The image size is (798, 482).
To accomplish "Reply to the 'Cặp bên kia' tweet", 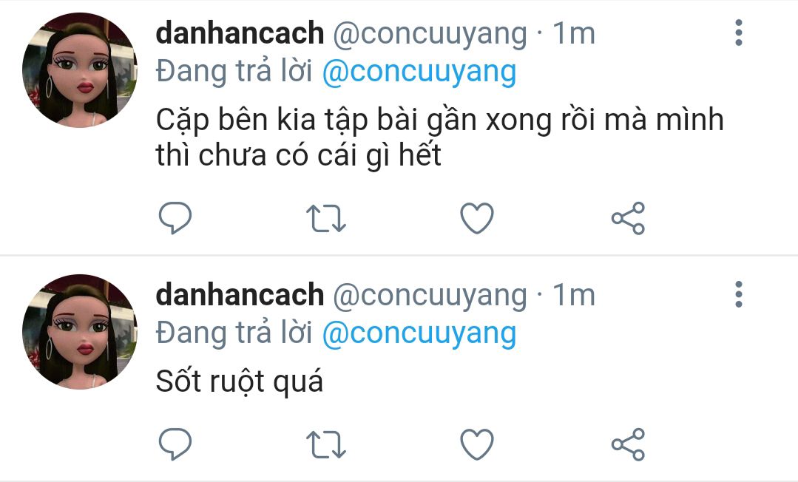I will pos(175,218).
